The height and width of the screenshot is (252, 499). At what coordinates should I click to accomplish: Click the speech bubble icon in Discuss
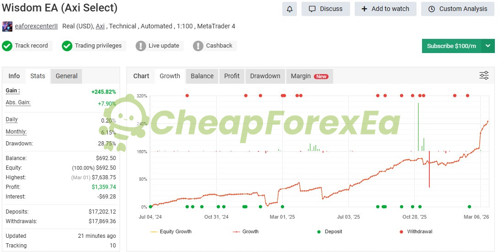312,9
